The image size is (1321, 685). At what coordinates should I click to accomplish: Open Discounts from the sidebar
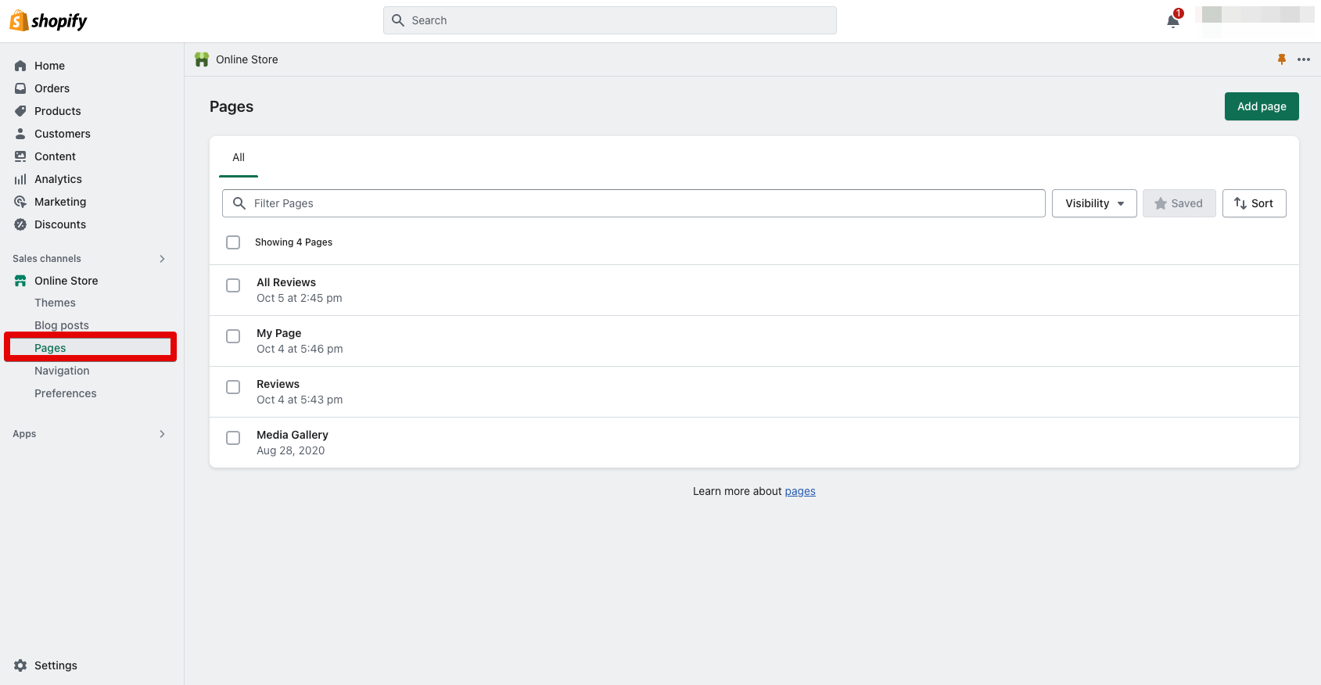click(x=59, y=224)
